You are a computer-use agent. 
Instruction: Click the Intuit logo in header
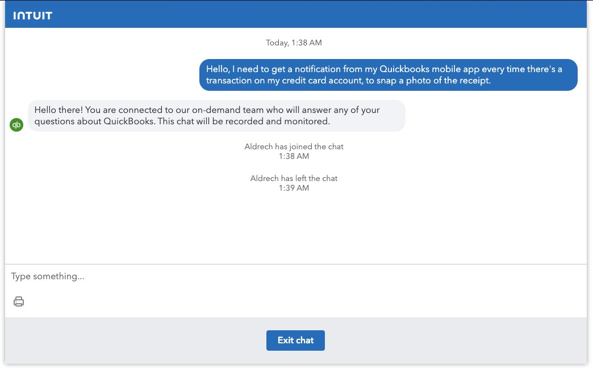pyautogui.click(x=32, y=15)
